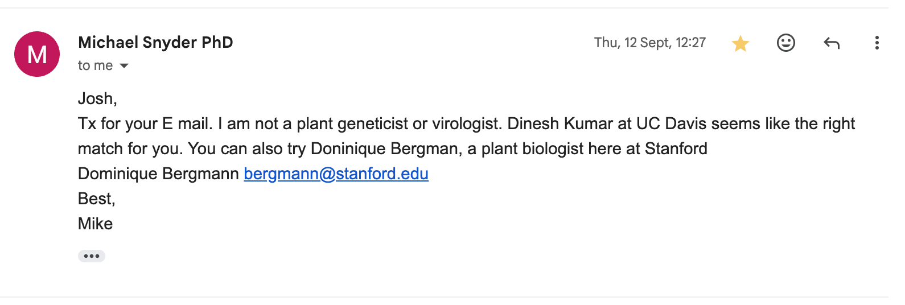The height and width of the screenshot is (305, 905).
Task: Open the bergmann@stanford.edu email link
Action: coord(336,174)
